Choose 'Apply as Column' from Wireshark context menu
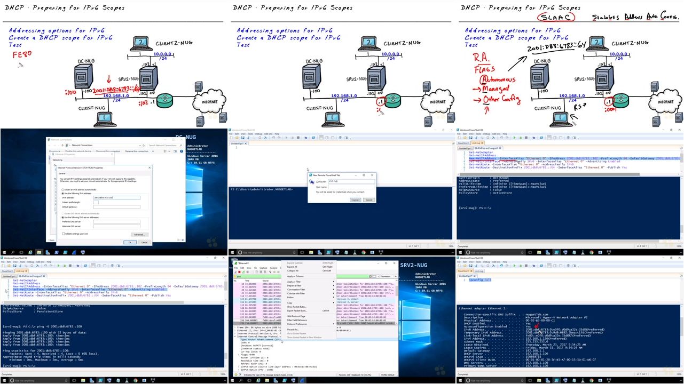Screen dimensions: 684x384 pyautogui.click(x=296, y=276)
